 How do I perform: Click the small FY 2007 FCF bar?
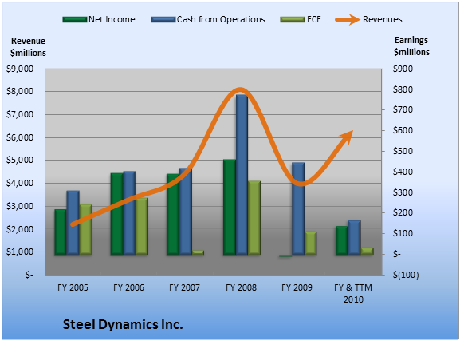pos(198,252)
